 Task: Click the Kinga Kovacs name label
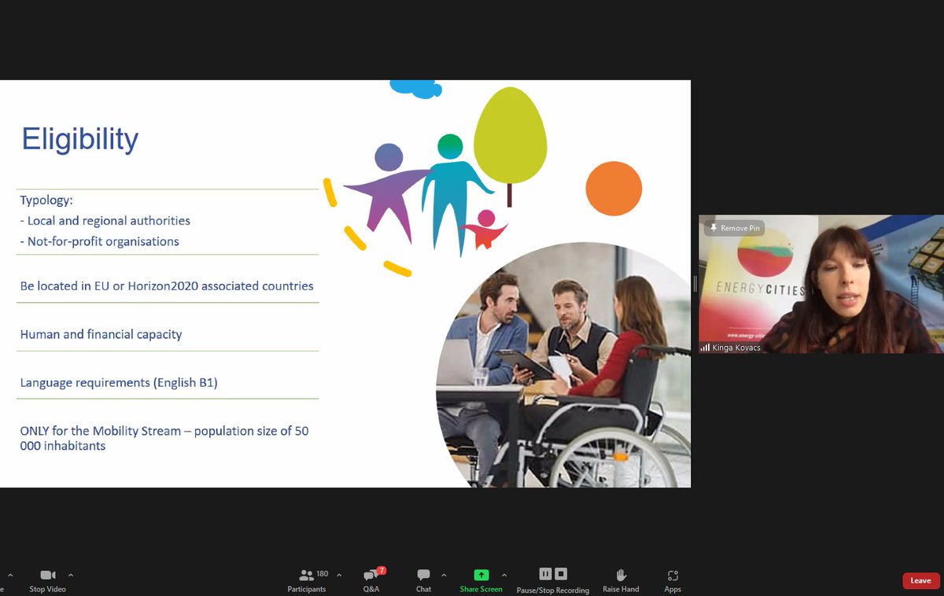[x=736, y=348]
